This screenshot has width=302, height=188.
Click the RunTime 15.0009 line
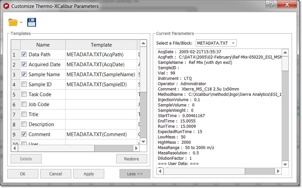click(x=176, y=126)
